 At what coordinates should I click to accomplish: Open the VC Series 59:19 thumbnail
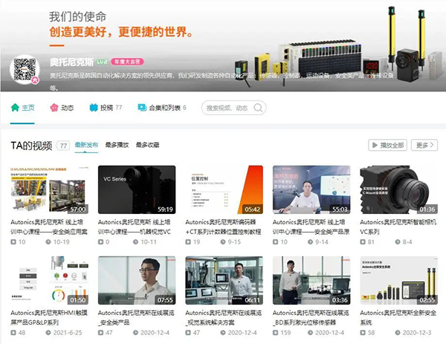coord(137,189)
